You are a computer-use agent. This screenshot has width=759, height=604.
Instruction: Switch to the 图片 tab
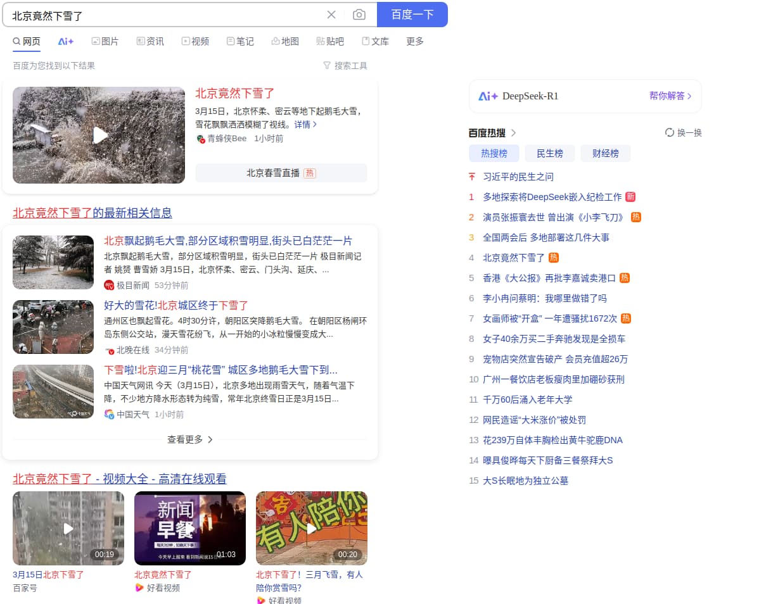[x=105, y=42]
